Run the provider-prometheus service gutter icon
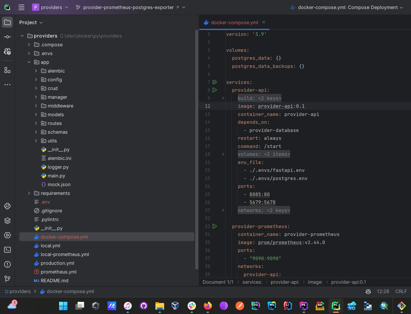This screenshot has height=314, width=411. click(x=215, y=226)
